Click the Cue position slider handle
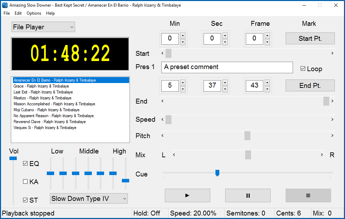 218,173
